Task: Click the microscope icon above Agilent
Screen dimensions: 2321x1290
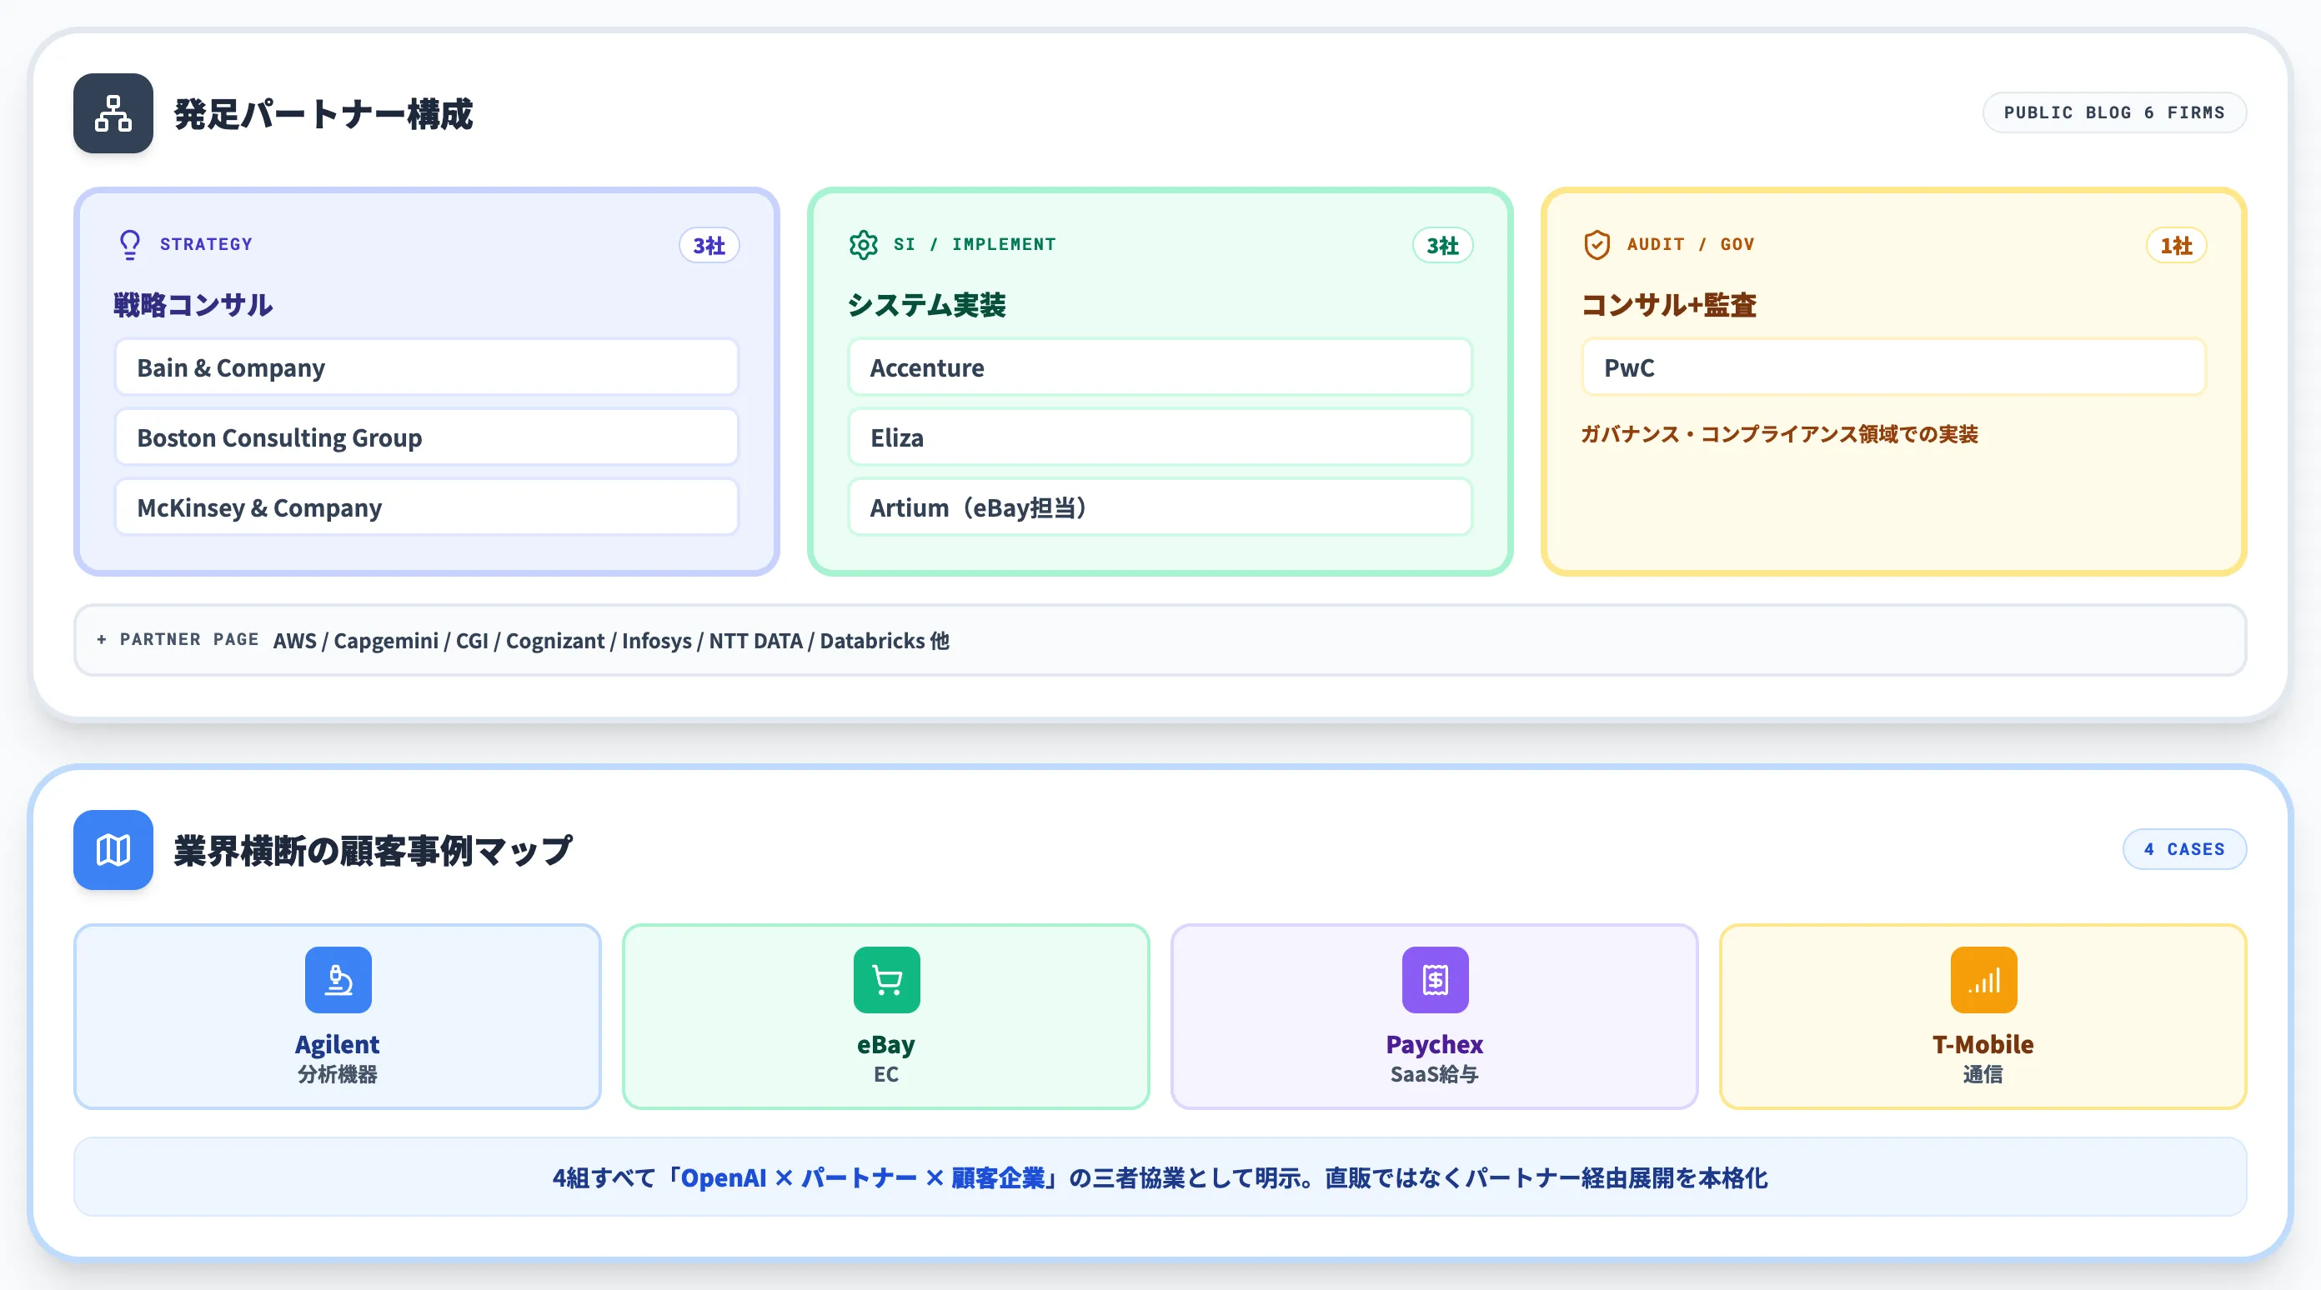Action: [x=338, y=980]
